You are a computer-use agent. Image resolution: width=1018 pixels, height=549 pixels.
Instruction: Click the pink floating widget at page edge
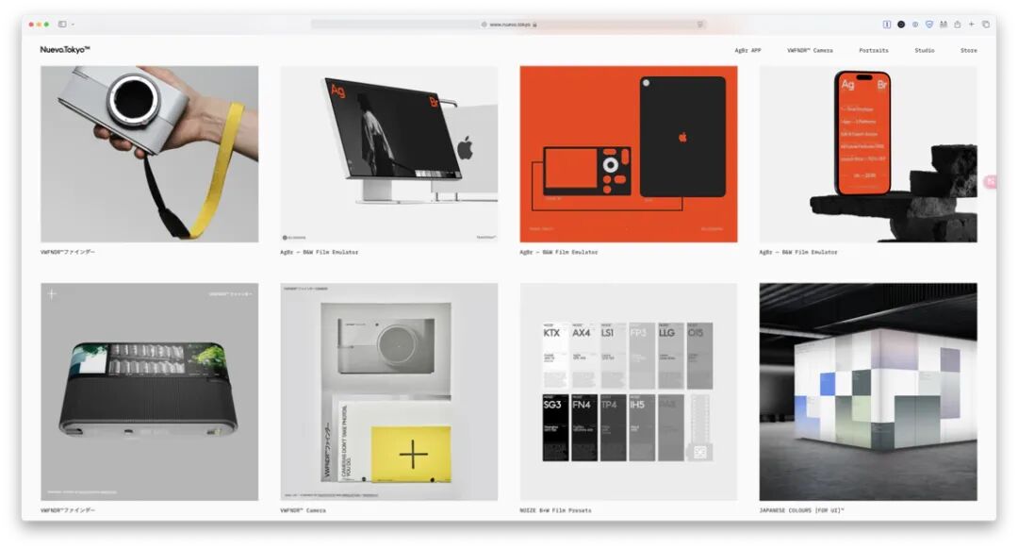[991, 183]
